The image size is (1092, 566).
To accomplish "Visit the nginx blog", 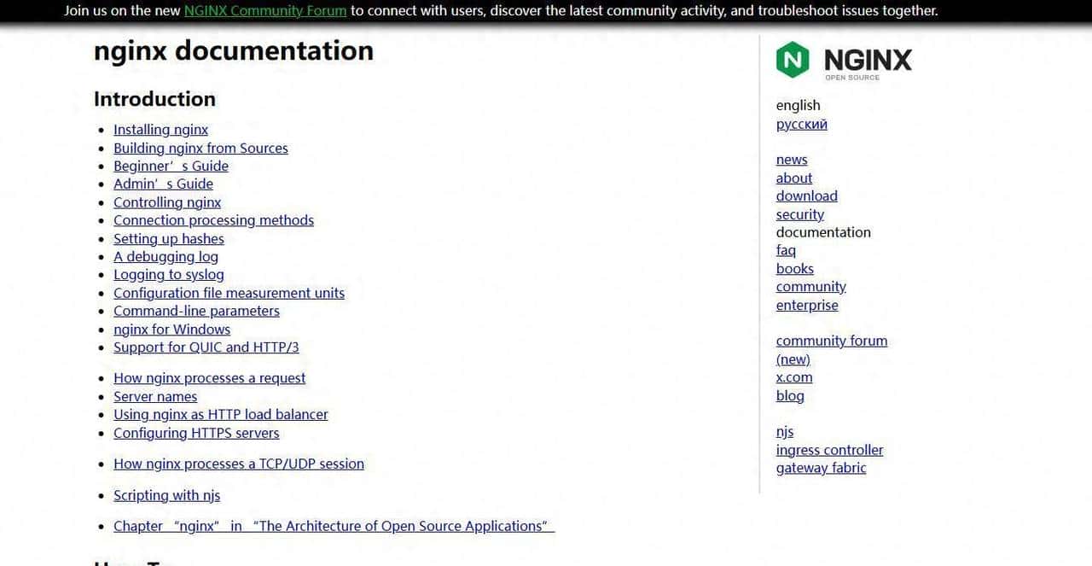I will click(789, 395).
